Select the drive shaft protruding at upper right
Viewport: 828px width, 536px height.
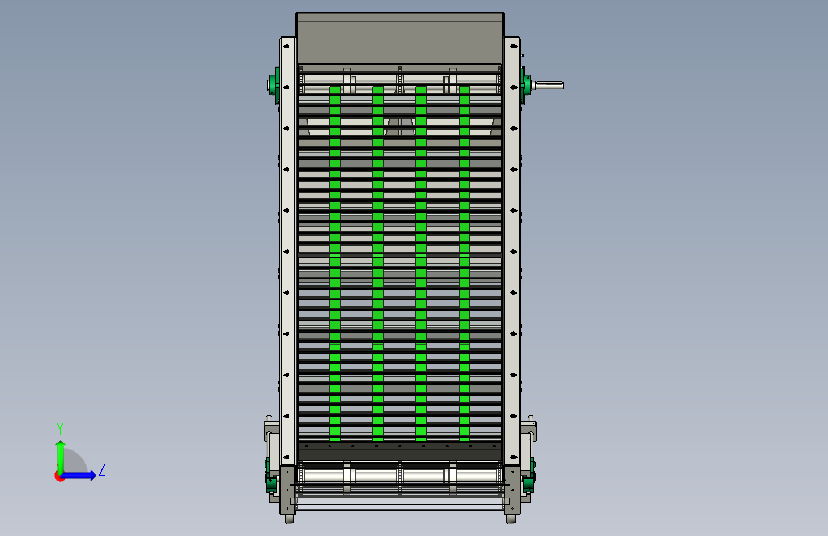click(548, 85)
